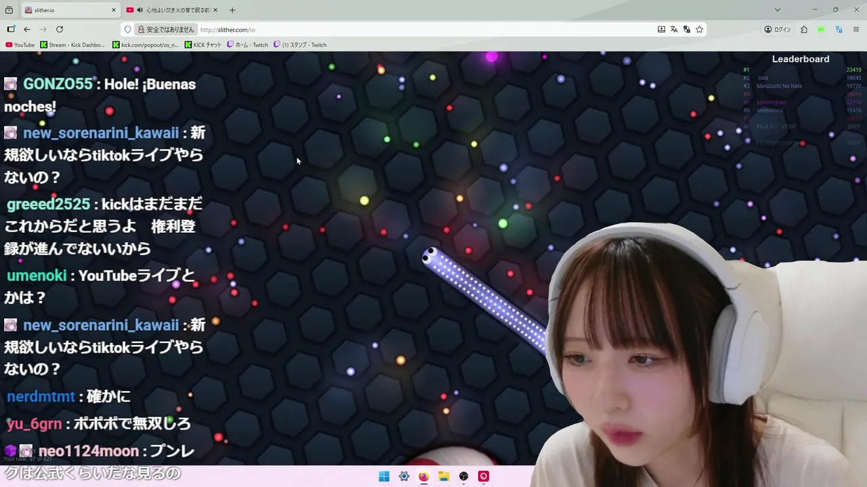The width and height of the screenshot is (867, 487).
Task: Open the ホーム - Twitch bookmark
Action: 247,45
